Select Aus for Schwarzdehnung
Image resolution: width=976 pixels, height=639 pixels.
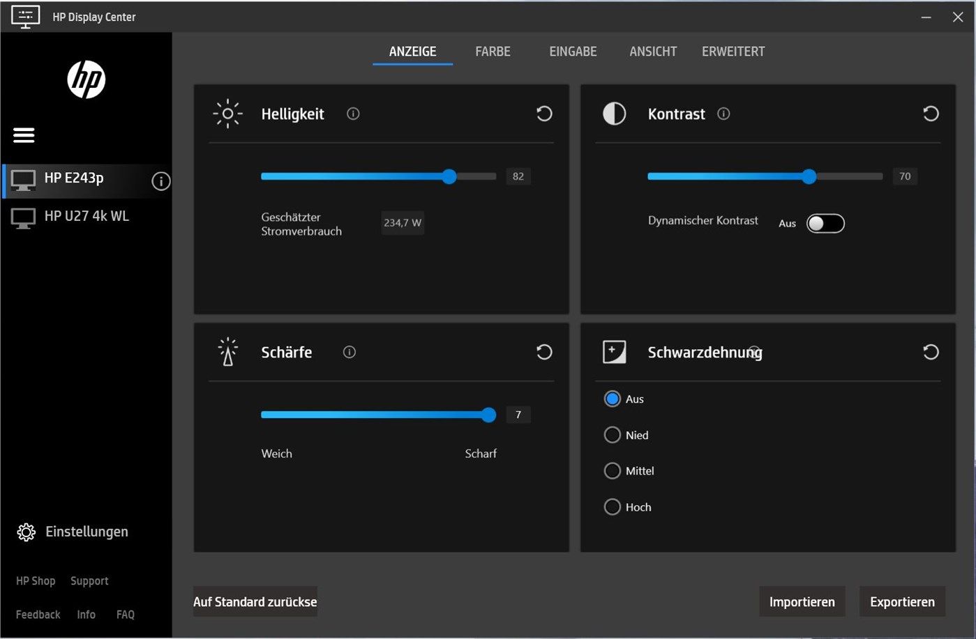[x=612, y=399]
